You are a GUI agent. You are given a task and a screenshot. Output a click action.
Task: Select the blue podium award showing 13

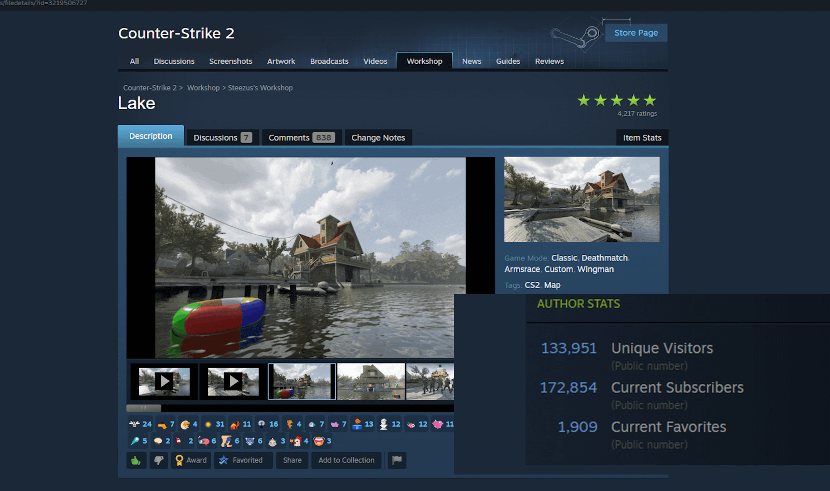(x=363, y=424)
